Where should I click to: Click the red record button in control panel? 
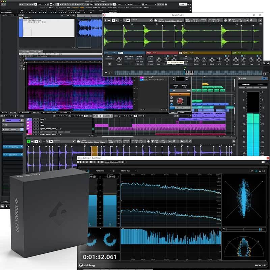[180, 101]
